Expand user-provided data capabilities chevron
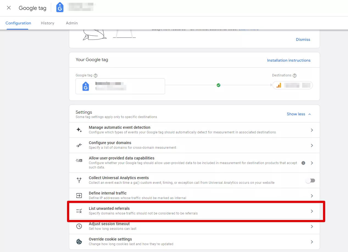Image resolution: width=348 pixels, height=252 pixels. tap(312, 163)
